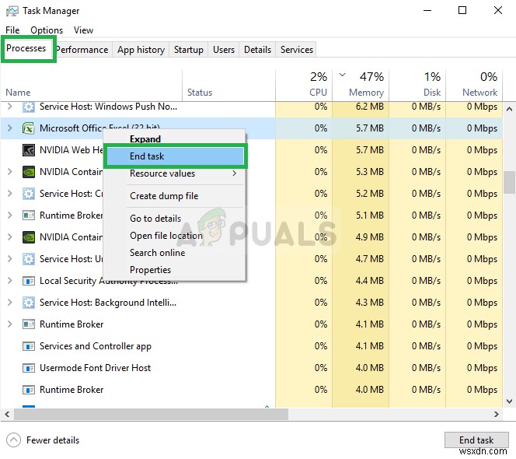Click the 6.2 MB memory value

click(x=370, y=107)
